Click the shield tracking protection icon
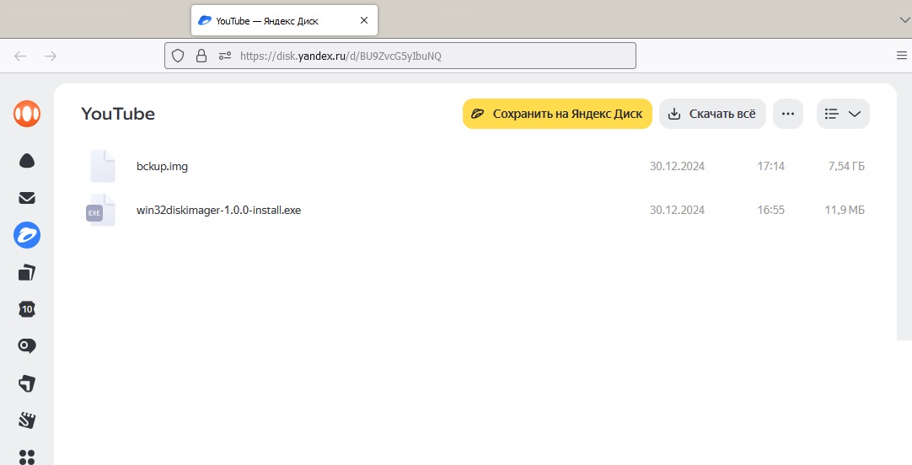 point(178,56)
